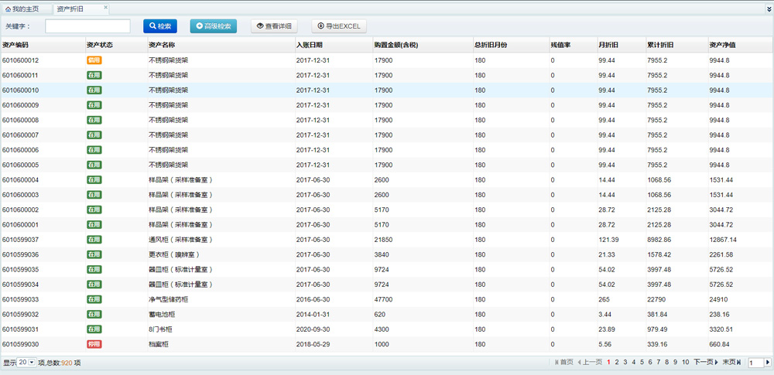Click the 资产净值 column header

(723, 45)
